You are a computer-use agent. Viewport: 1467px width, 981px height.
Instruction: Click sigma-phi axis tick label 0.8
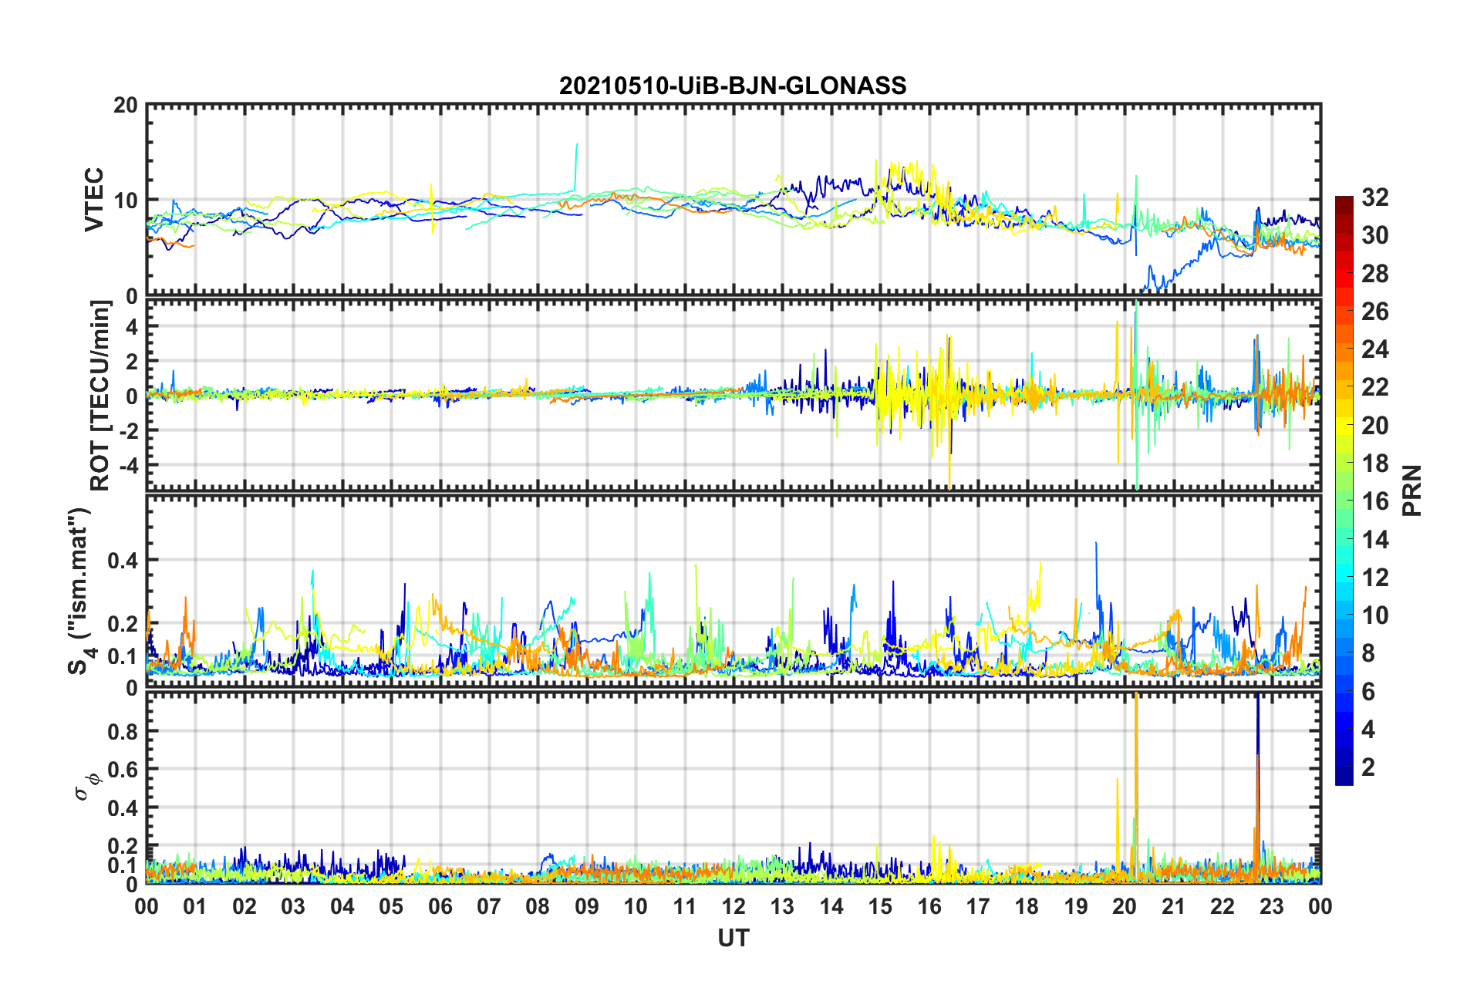point(123,731)
